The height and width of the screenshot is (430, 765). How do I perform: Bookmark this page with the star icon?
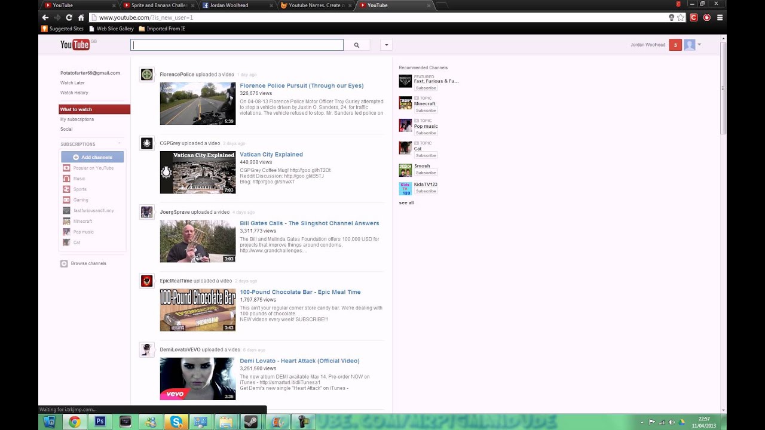tap(681, 17)
